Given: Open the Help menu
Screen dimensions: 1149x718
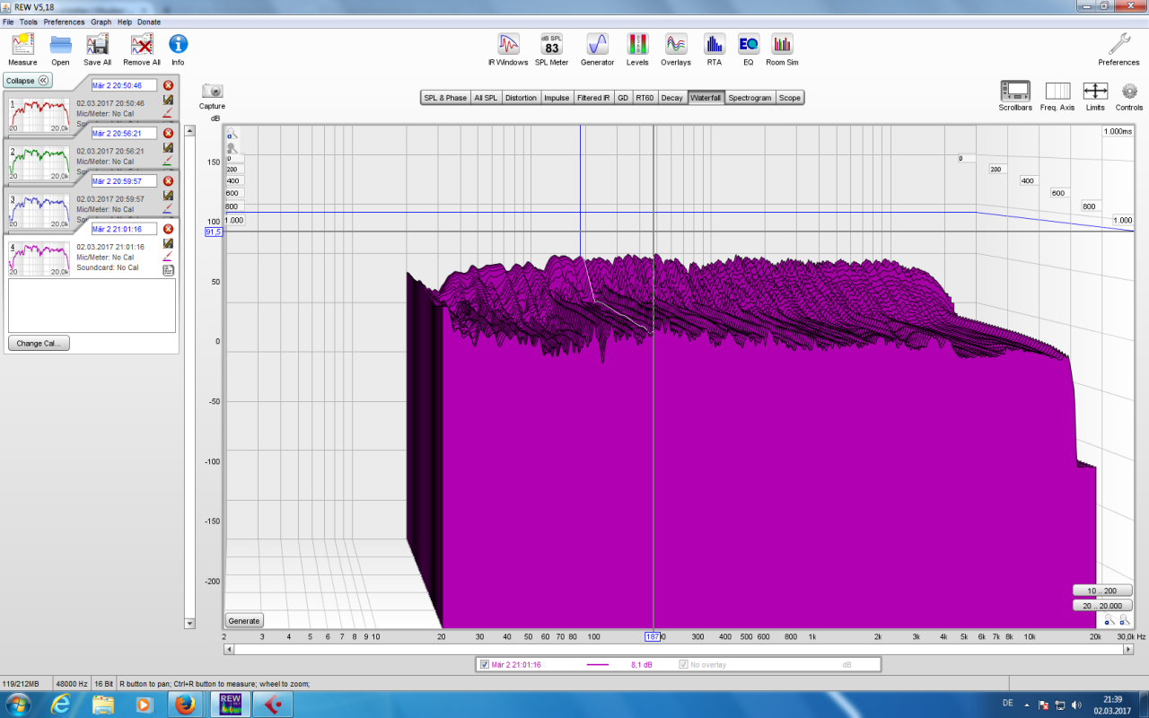Looking at the screenshot, I should [124, 22].
